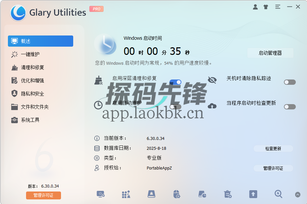Click the 检查更新 button
Viewport: 307px width, 204px height.
[273, 148]
